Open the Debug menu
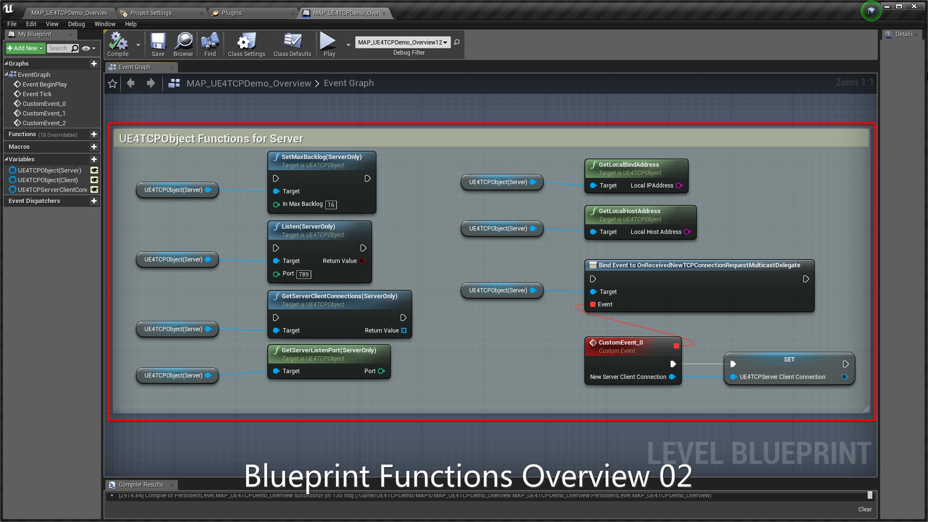Screen dimensions: 928x522 point(76,24)
